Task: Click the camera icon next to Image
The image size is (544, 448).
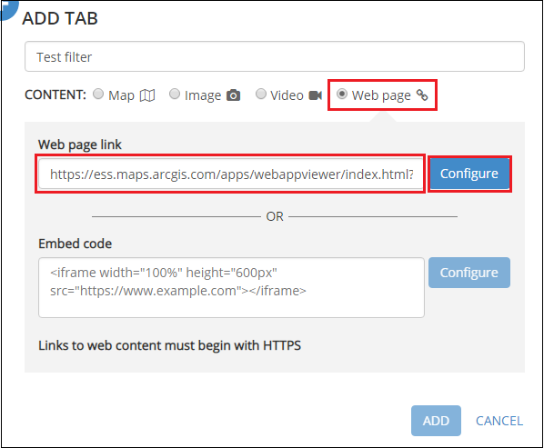Action: click(234, 95)
